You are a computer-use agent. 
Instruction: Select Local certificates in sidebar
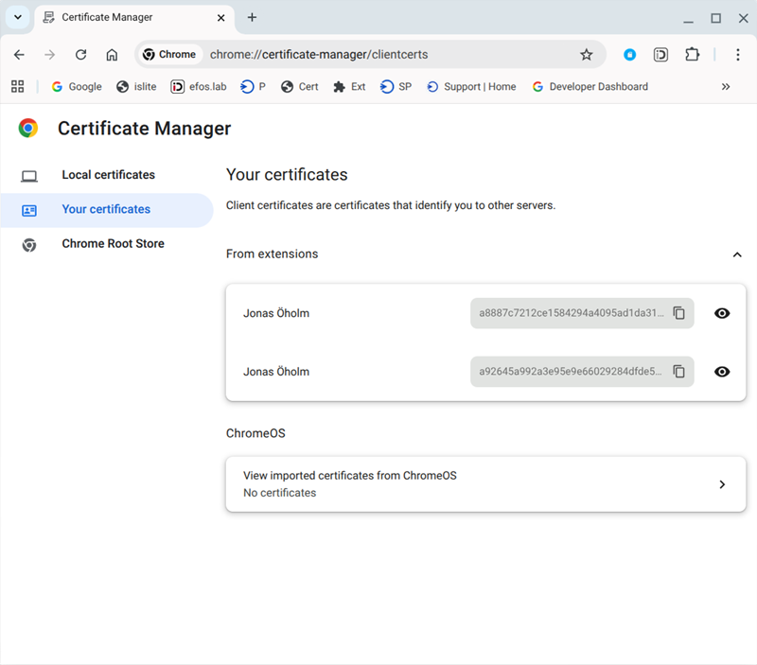point(108,175)
